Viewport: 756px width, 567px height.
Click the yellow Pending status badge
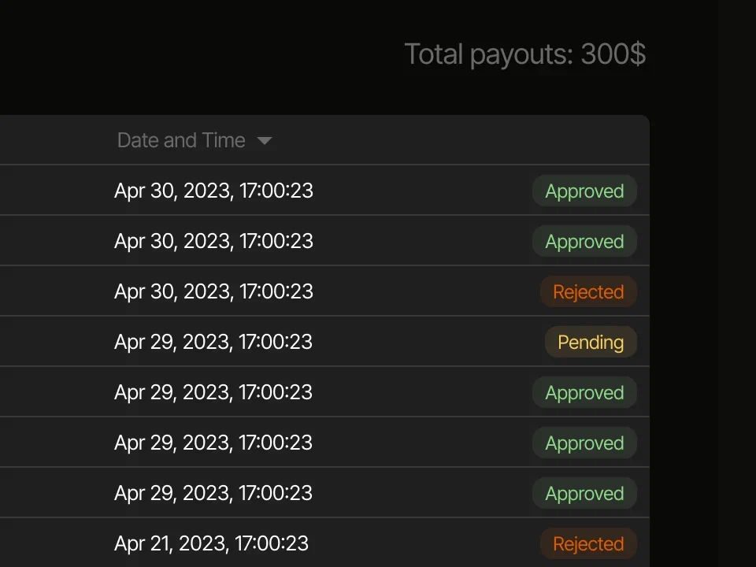(591, 343)
